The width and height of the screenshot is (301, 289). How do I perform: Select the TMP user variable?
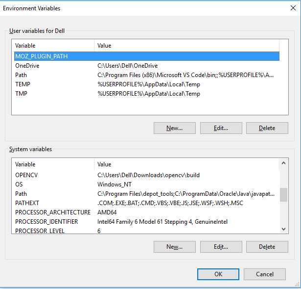tap(147, 94)
